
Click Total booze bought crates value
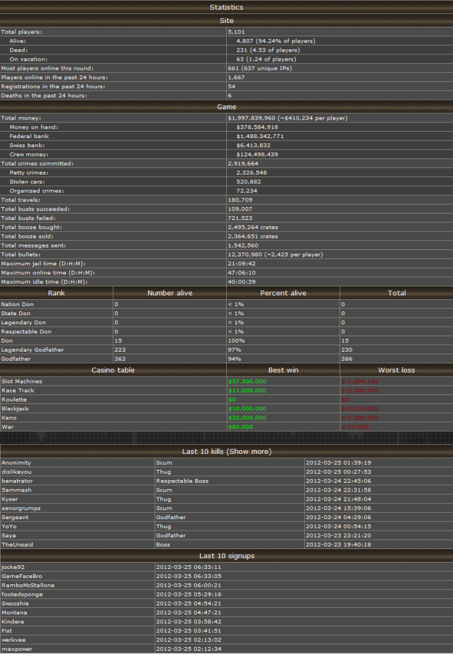click(253, 228)
